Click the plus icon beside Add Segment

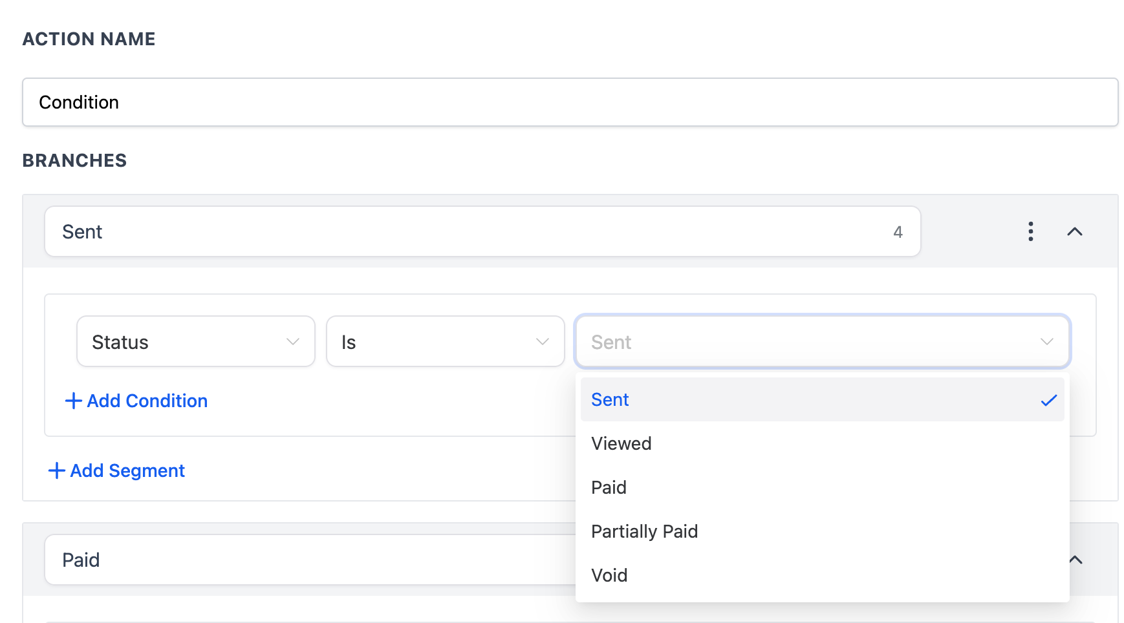coord(56,470)
